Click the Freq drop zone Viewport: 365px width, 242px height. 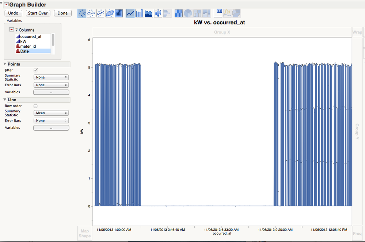point(357,233)
